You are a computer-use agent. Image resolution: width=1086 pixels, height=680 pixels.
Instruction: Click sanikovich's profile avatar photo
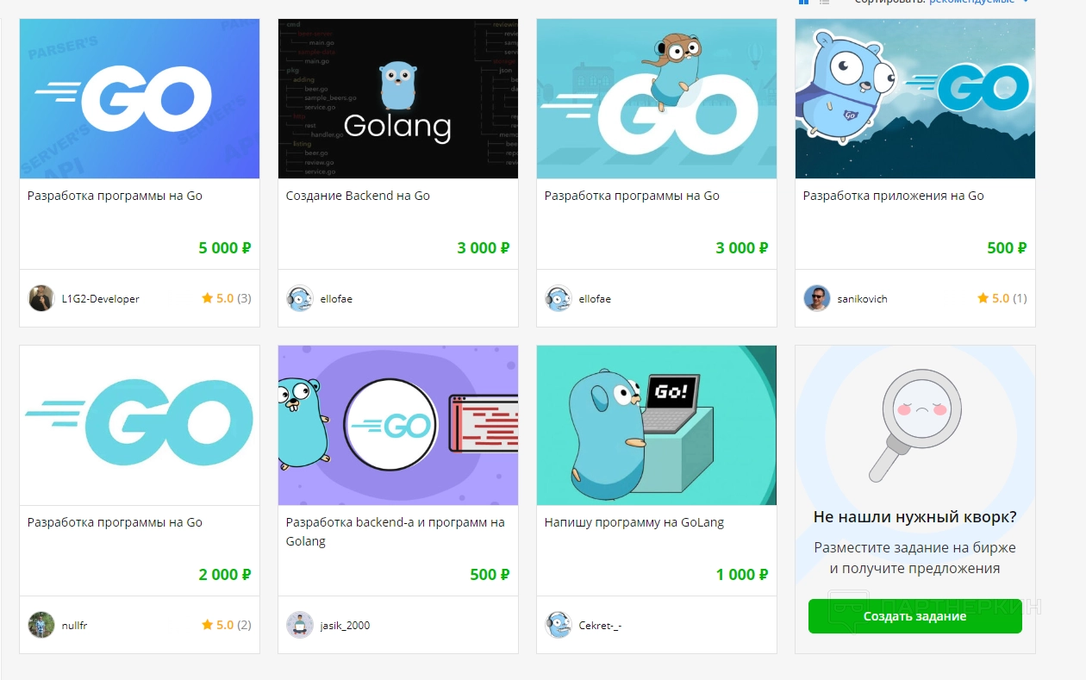[x=817, y=298]
